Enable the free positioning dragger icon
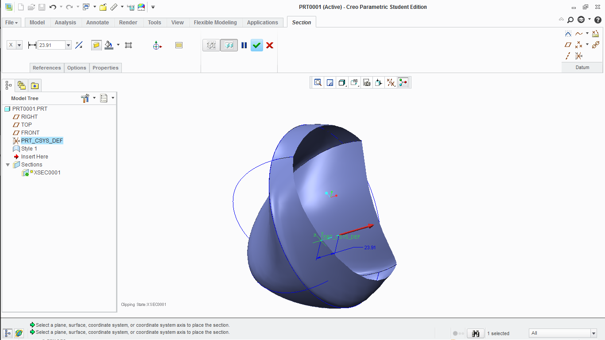 click(x=157, y=45)
